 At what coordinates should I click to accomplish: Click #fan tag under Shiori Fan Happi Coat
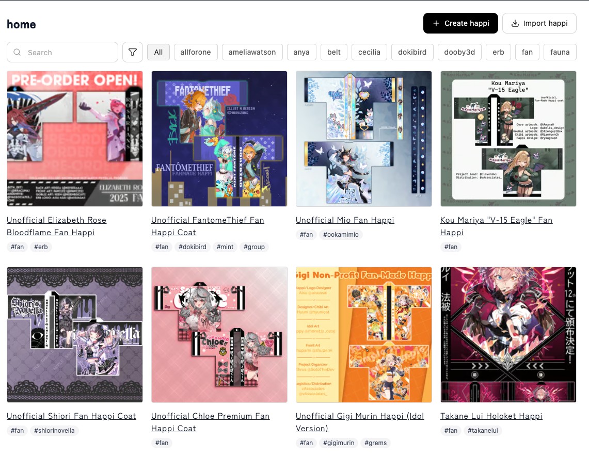17,430
